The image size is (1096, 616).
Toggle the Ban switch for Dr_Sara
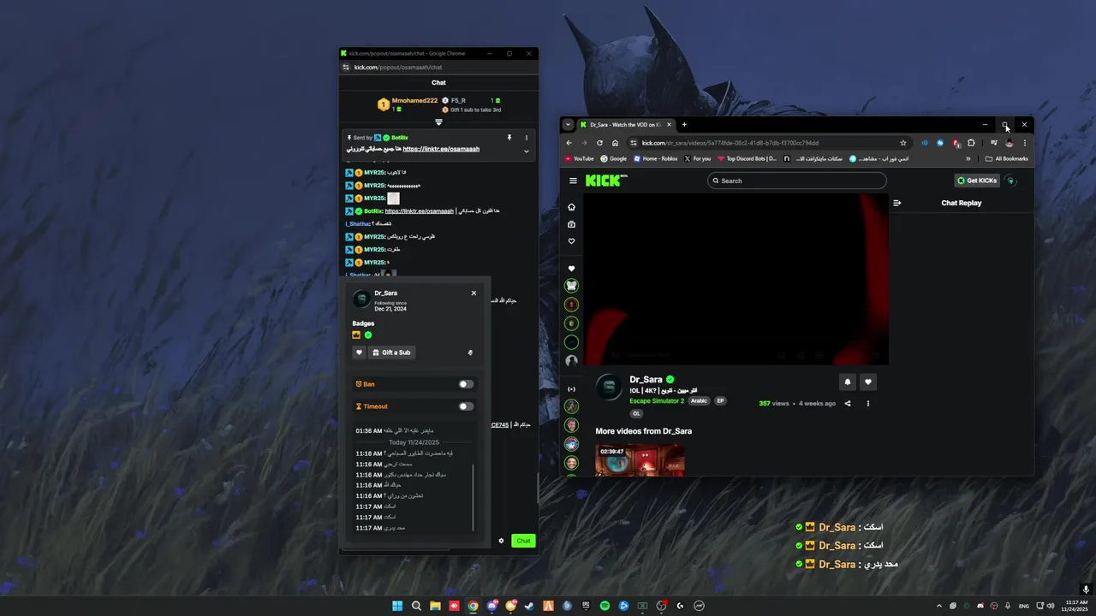[466, 384]
